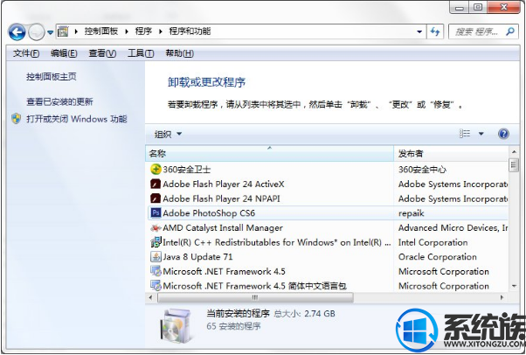
Task: Click the 360安全卫士 icon
Action: [156, 170]
